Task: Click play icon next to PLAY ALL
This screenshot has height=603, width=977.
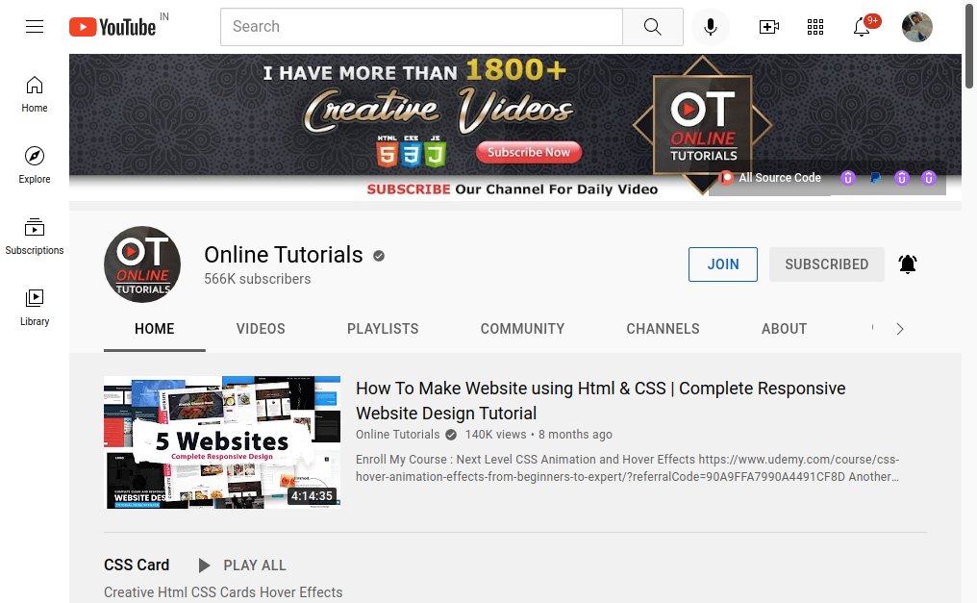Action: pos(204,565)
